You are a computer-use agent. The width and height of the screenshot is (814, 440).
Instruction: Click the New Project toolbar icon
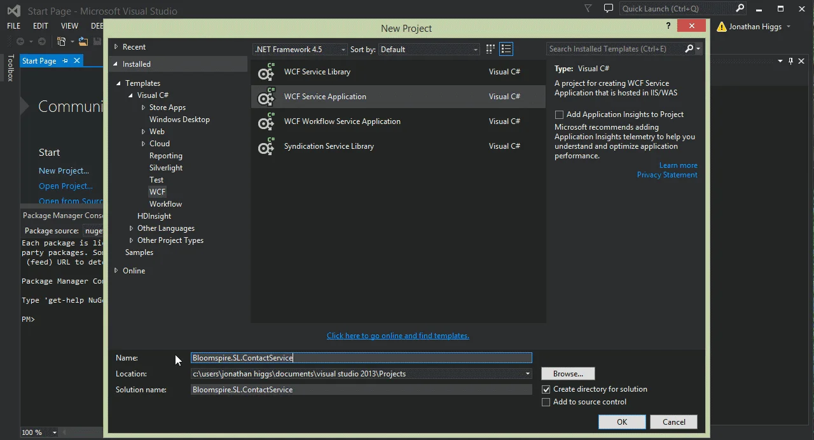[62, 41]
